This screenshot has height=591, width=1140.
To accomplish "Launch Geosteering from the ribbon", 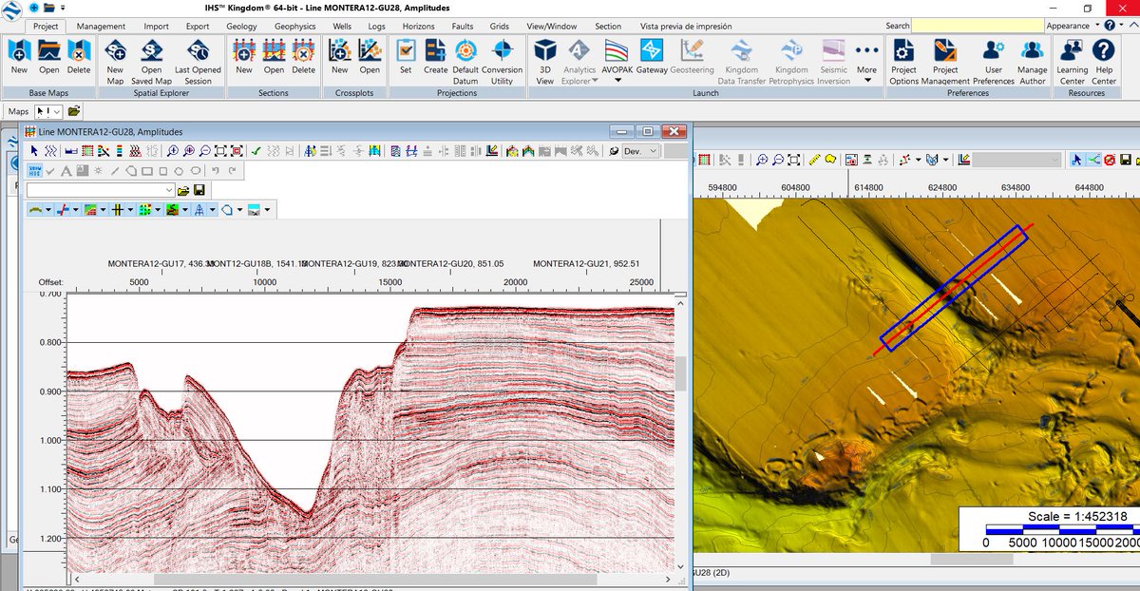I will (x=693, y=64).
